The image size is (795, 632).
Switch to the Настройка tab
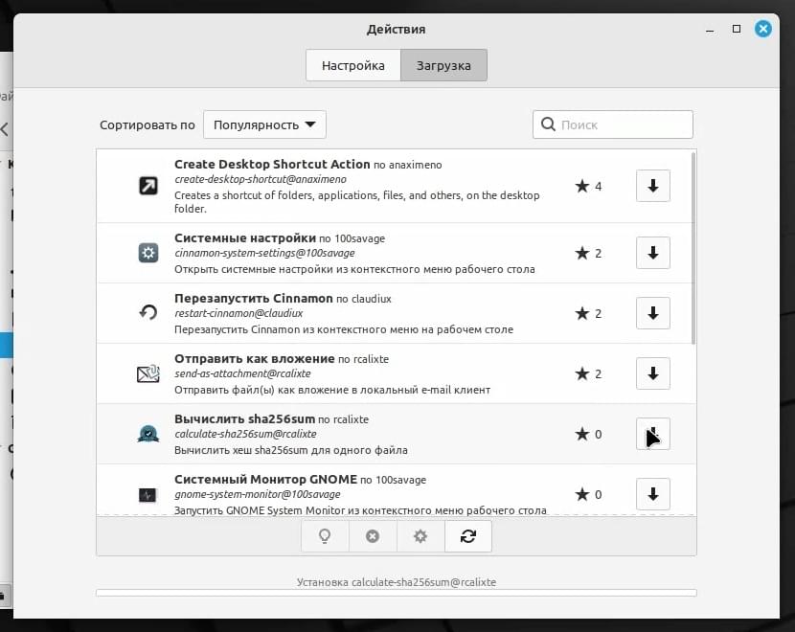(x=352, y=65)
